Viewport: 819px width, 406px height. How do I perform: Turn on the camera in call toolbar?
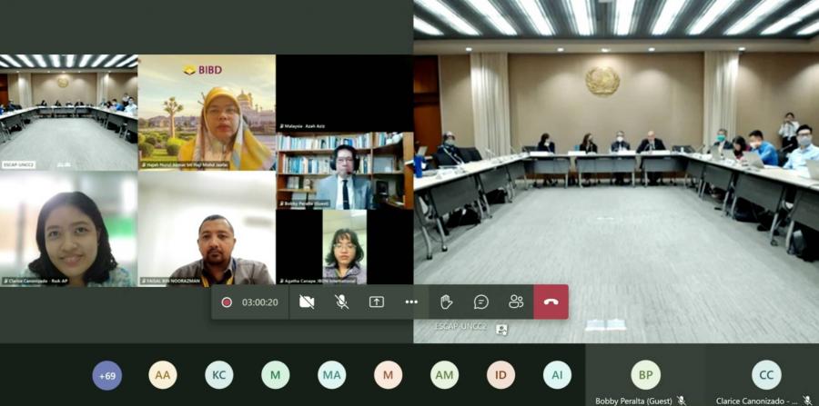coord(307,302)
